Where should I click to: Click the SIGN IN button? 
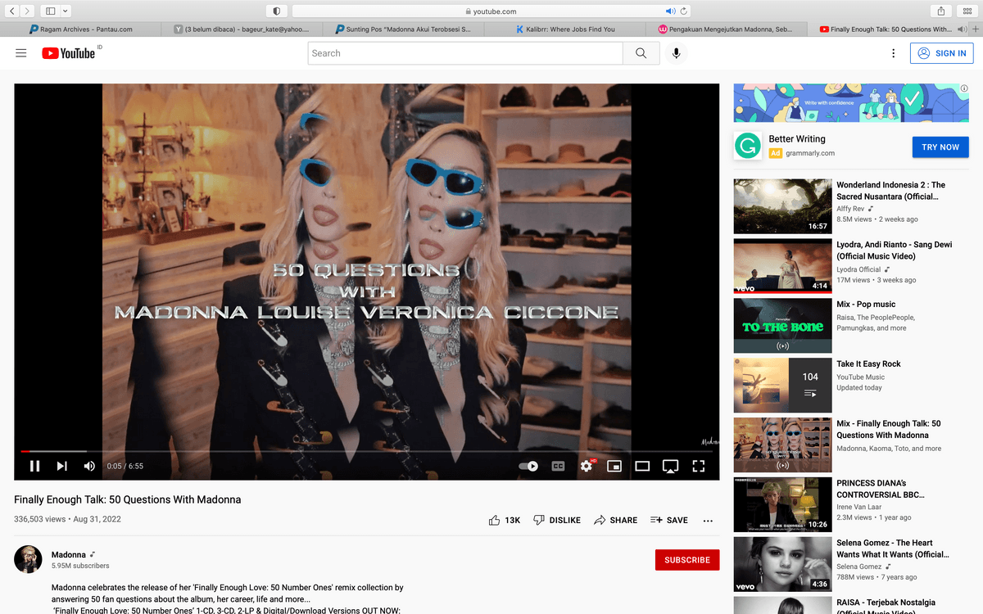tap(942, 53)
